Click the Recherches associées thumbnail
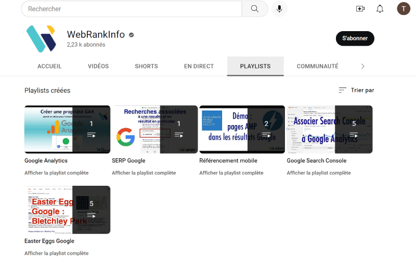 click(x=154, y=129)
